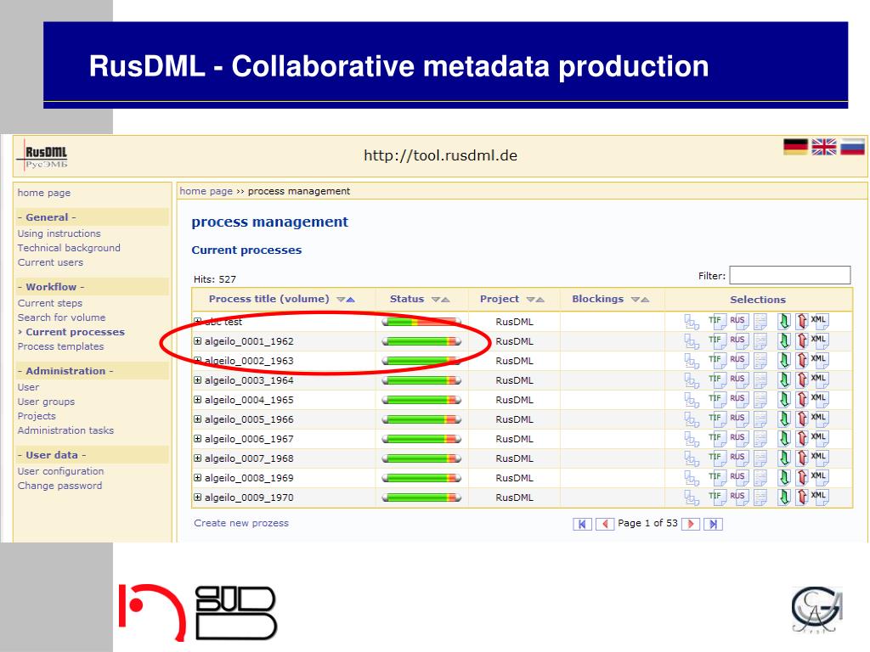This screenshot has height=652, width=870.
Task: Click the status progress bar for algeilo_0005_1966
Action: [x=421, y=419]
